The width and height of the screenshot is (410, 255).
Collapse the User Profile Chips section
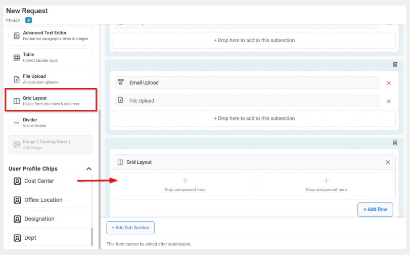(89, 169)
